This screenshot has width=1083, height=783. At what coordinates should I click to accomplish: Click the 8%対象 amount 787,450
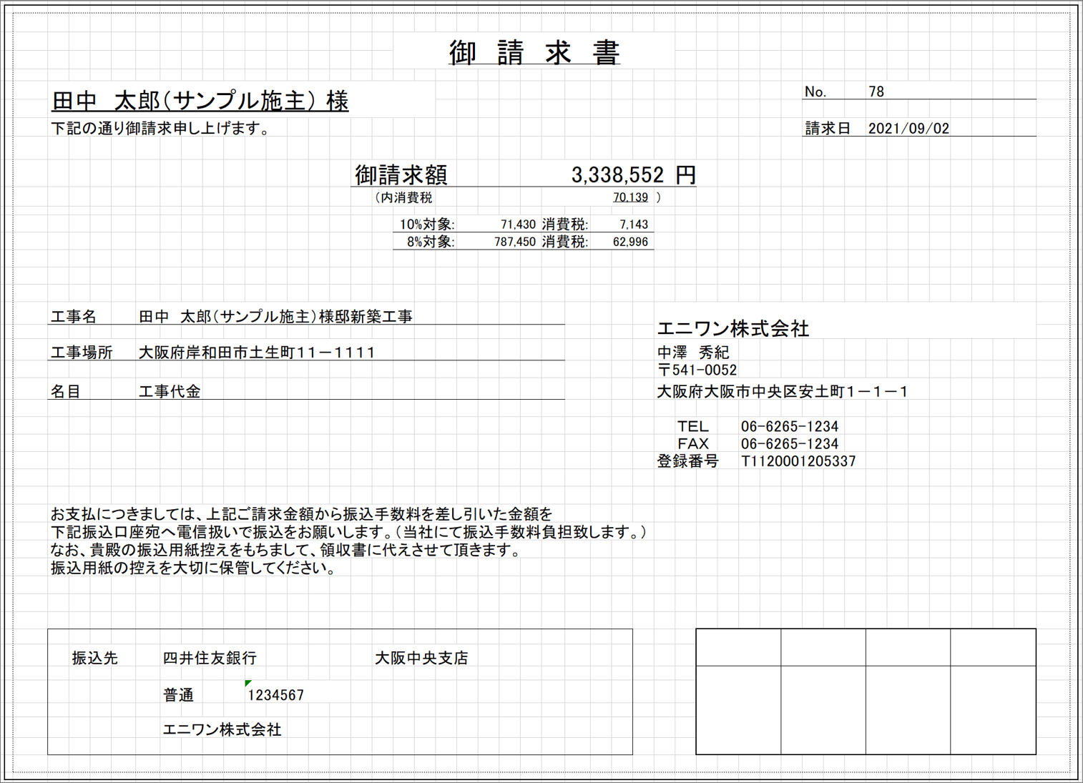(516, 242)
